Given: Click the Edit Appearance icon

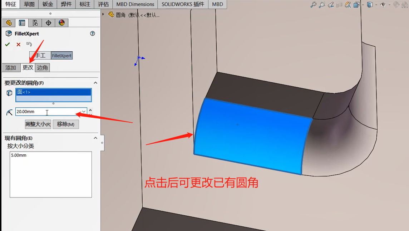Looking at the screenshot, I should 396,4.
